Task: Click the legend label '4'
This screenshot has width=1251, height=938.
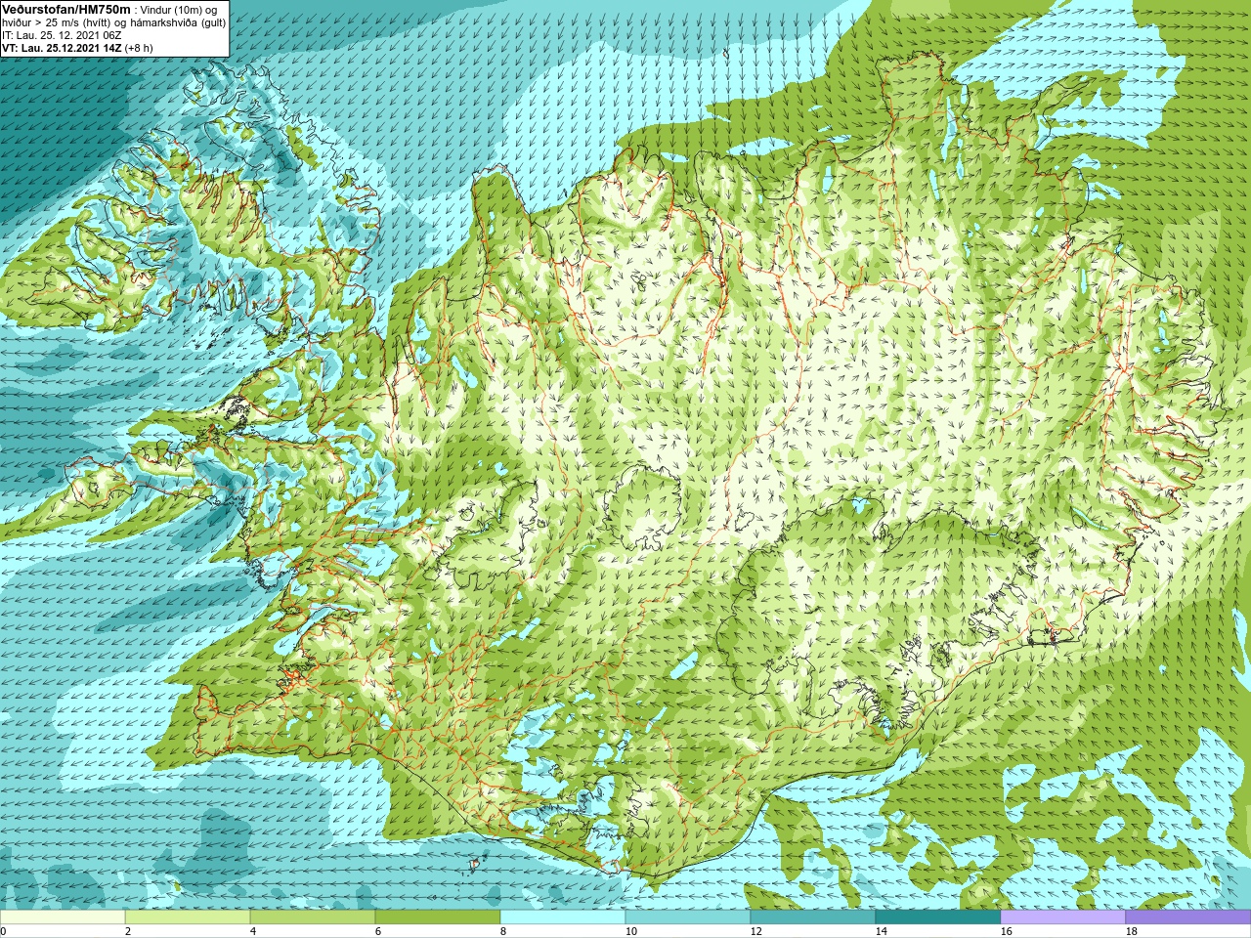Action: (x=253, y=931)
